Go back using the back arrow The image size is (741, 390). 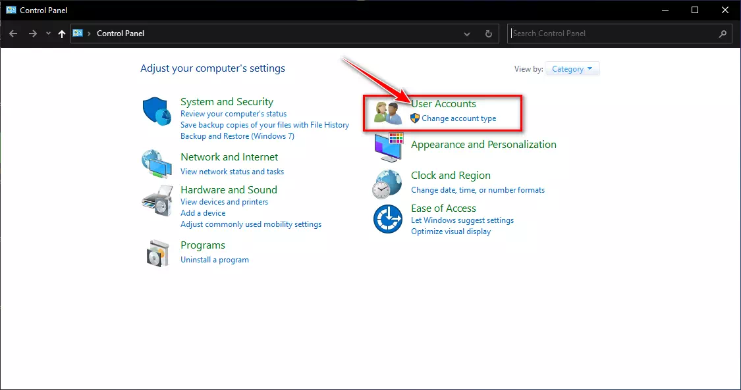pyautogui.click(x=13, y=34)
